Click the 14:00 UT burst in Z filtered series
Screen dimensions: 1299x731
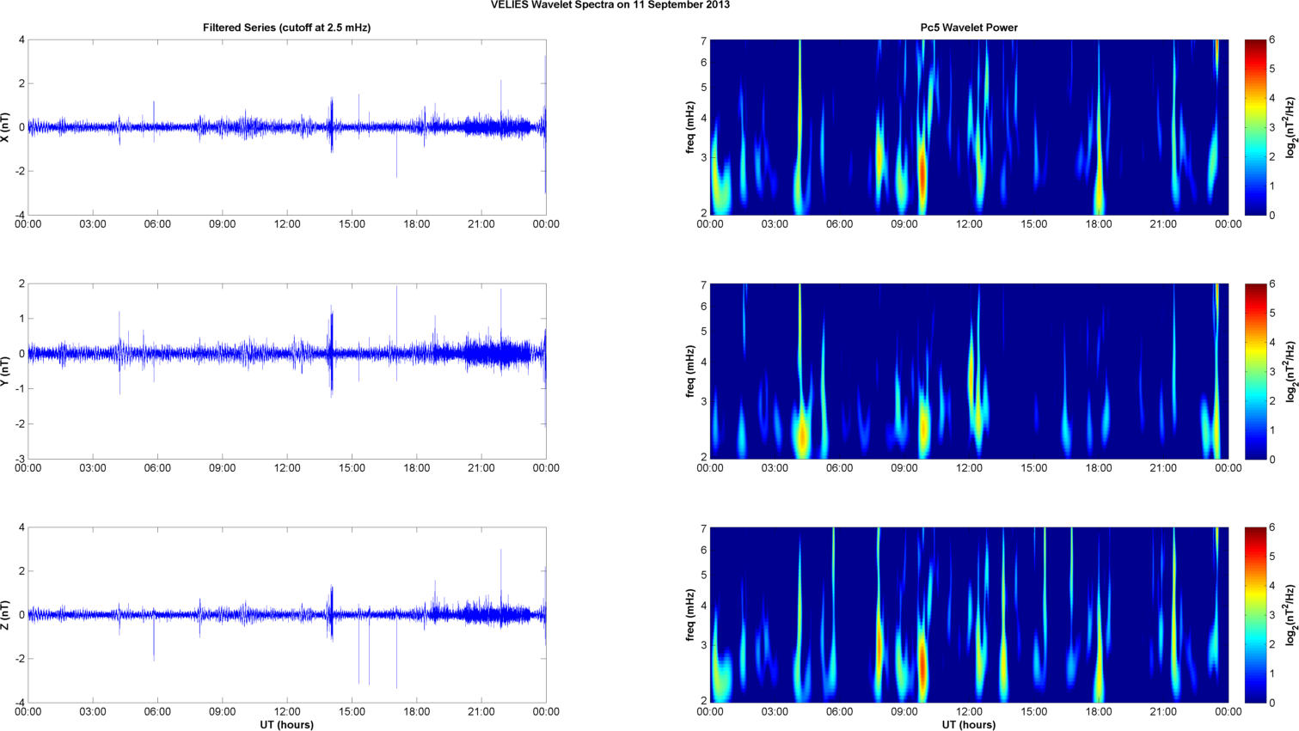[x=331, y=613]
